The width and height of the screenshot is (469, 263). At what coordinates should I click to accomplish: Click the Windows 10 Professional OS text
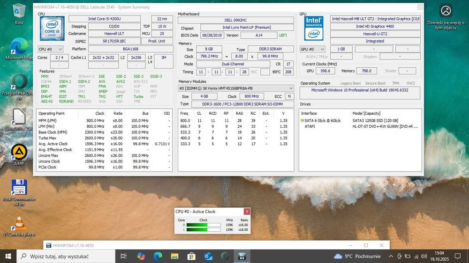(x=360, y=90)
